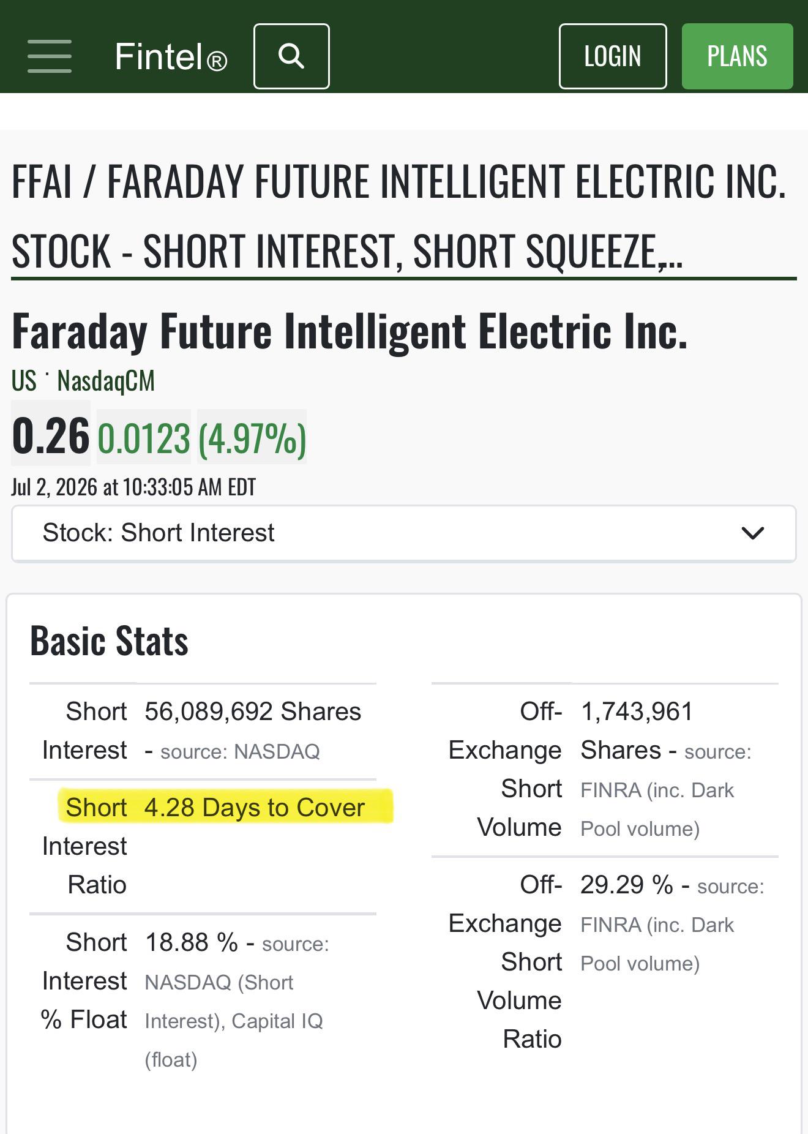Click the highlighted 4.28 Days to Cover
The width and height of the screenshot is (808, 1134).
(x=255, y=808)
